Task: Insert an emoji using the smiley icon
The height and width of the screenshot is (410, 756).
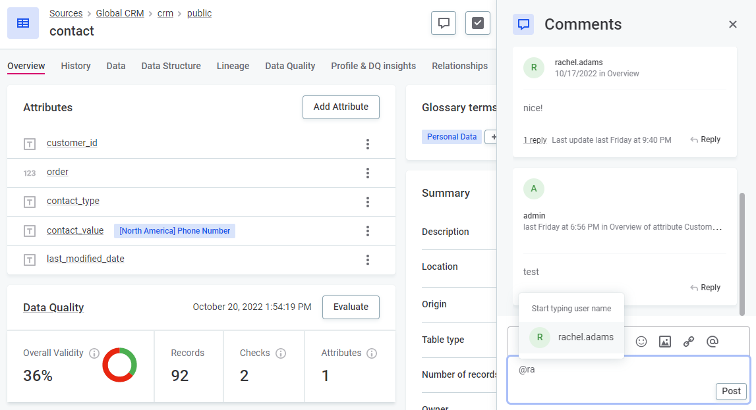Action: (x=641, y=342)
